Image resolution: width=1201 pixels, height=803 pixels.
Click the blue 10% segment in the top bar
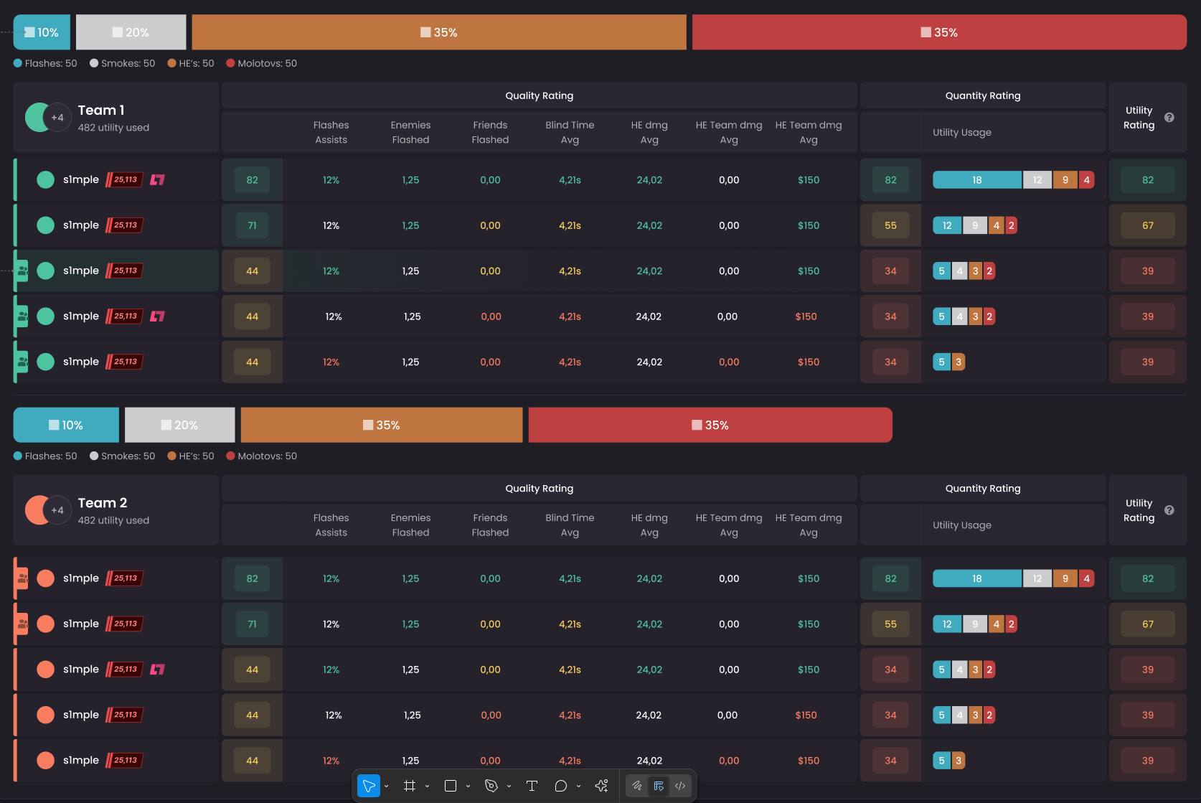pos(42,32)
